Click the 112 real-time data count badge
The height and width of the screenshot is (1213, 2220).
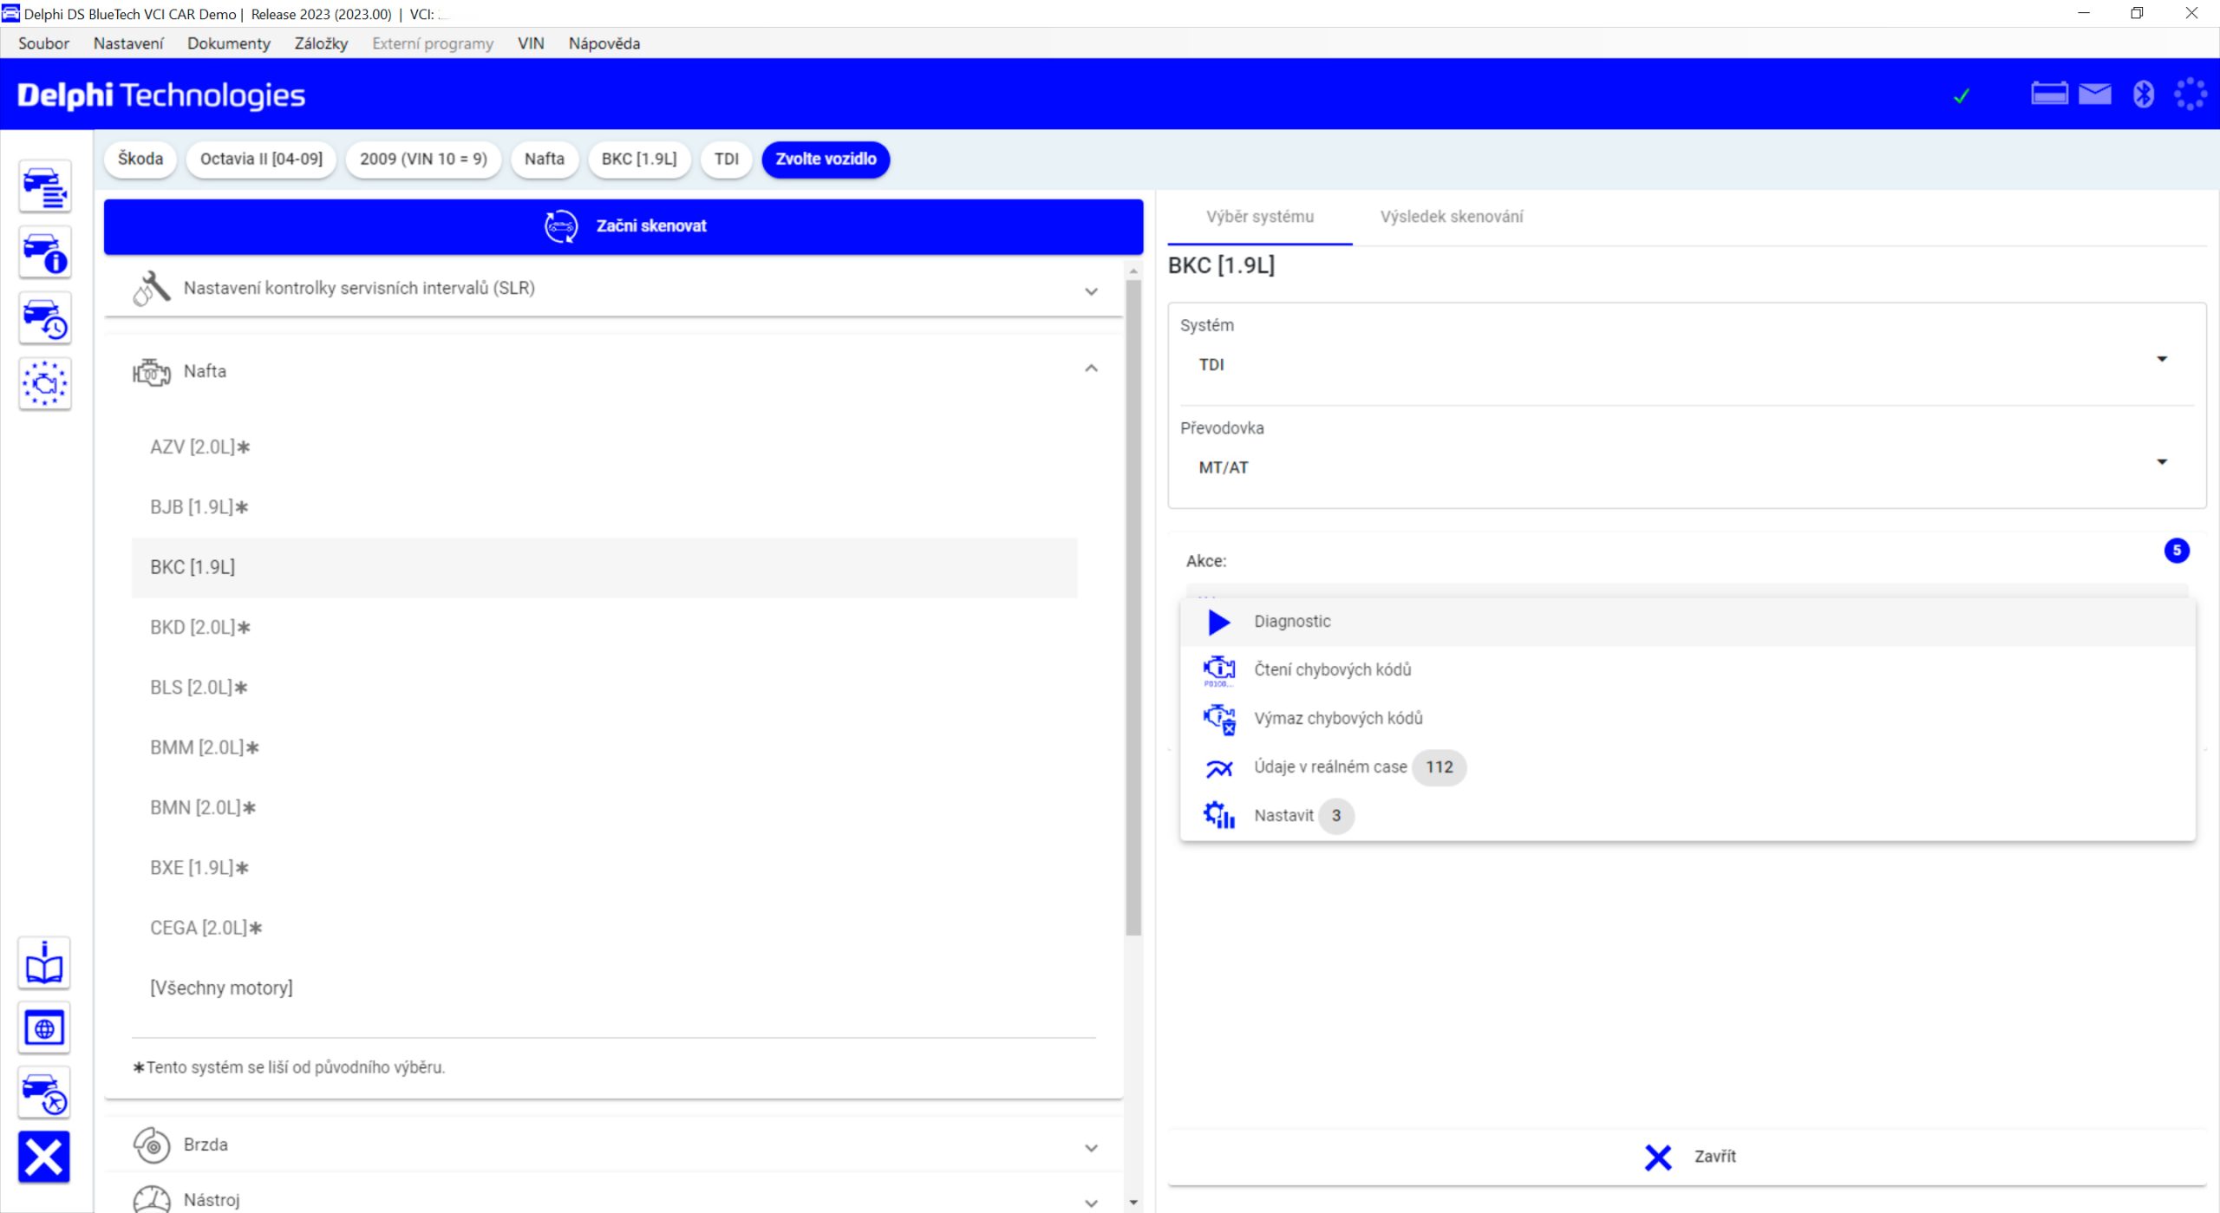pyautogui.click(x=1440, y=767)
